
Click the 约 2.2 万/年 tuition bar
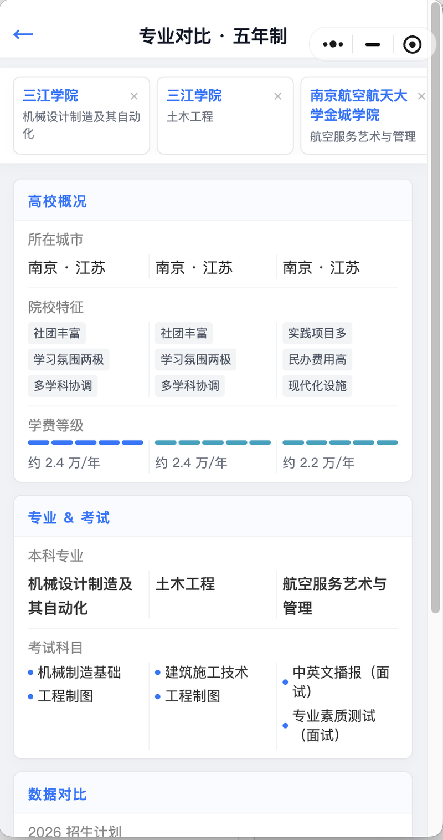click(x=340, y=442)
